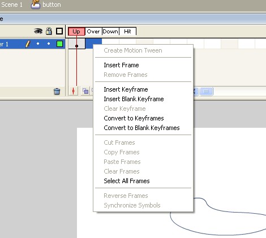Choose Insert Frame from context menu
The width and height of the screenshot is (266, 238).
coord(143,65)
